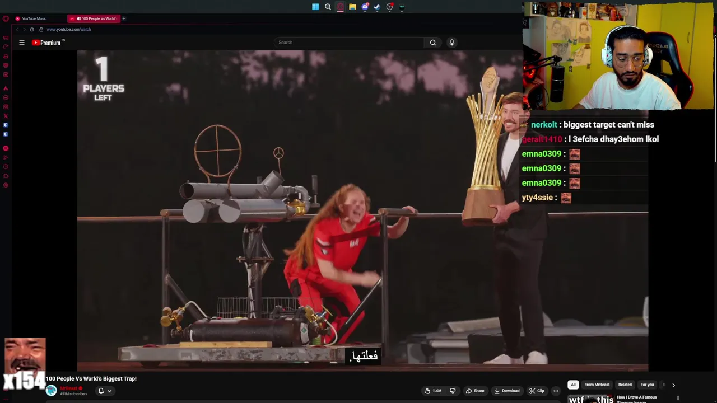Open File Explorer from the taskbar
The height and width of the screenshot is (403, 717).
pos(352,7)
